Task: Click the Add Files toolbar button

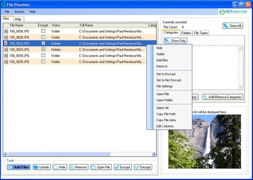Action: 19,167
